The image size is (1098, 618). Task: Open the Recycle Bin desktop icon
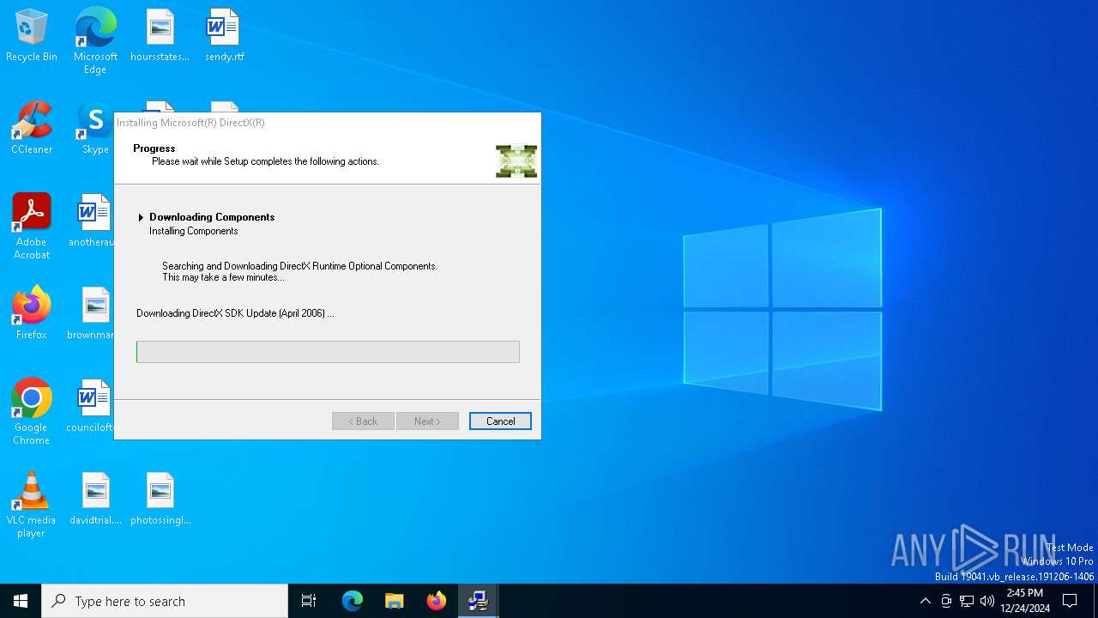pos(32,36)
